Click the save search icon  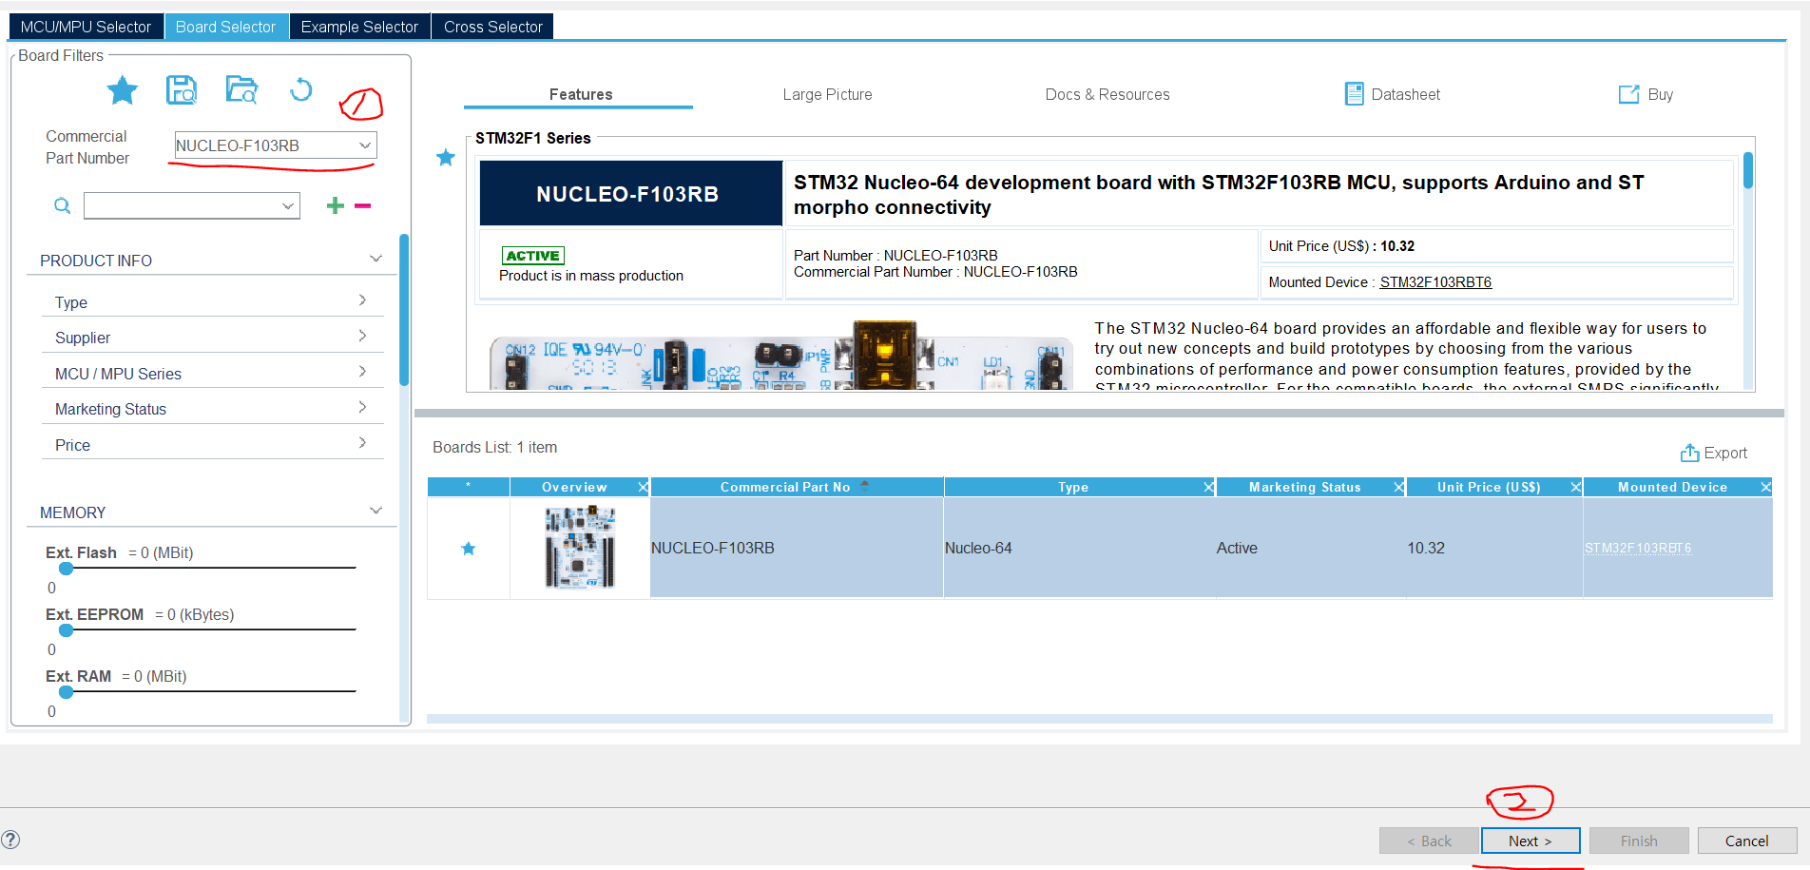(182, 90)
